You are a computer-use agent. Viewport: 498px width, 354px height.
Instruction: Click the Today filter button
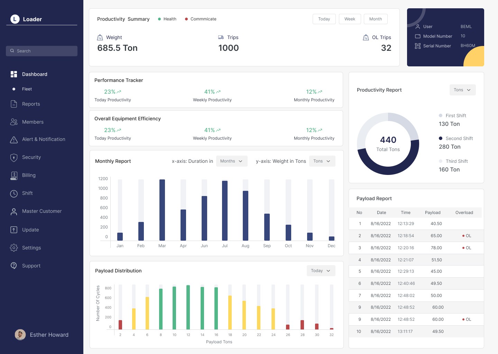tap(324, 19)
